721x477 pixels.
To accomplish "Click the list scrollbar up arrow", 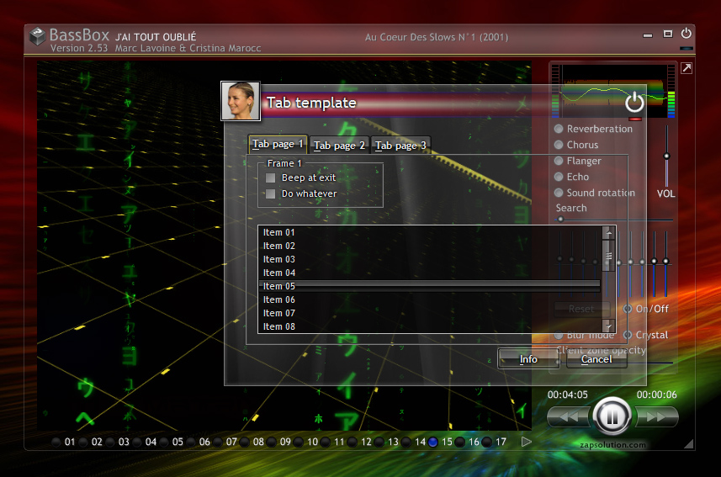I will [609, 233].
